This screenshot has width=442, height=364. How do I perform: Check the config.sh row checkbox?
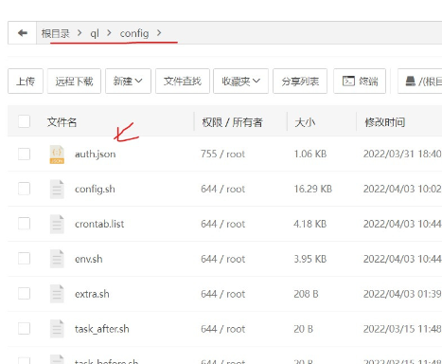[24, 189]
